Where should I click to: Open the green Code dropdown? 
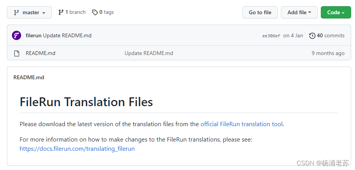tap(336, 12)
